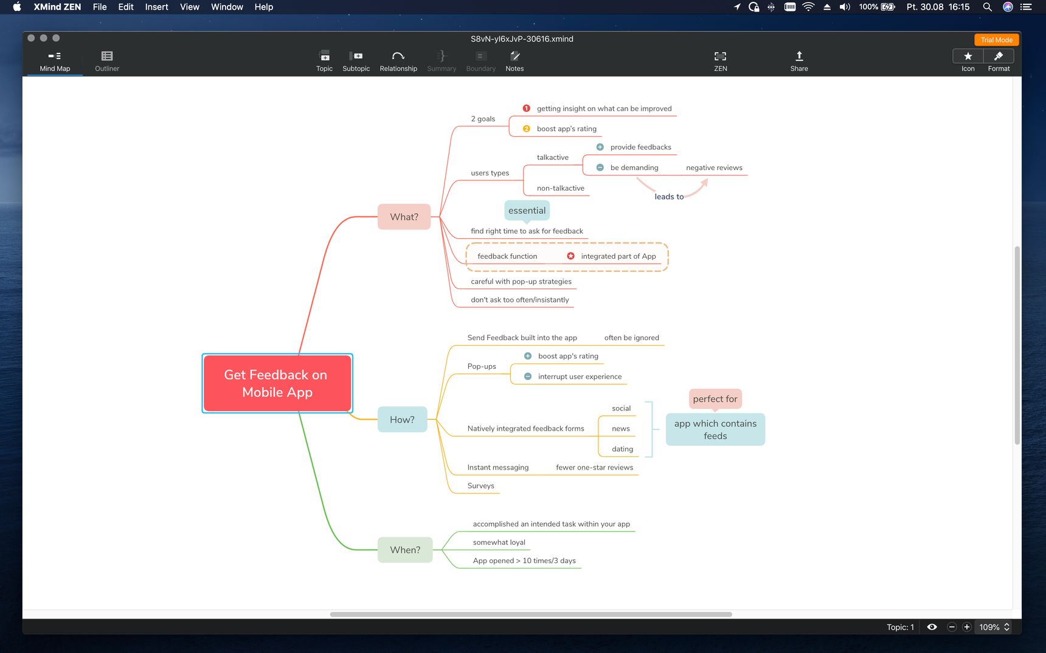Select Natively integrated feedback forms topic
The height and width of the screenshot is (653, 1046).
[525, 429]
